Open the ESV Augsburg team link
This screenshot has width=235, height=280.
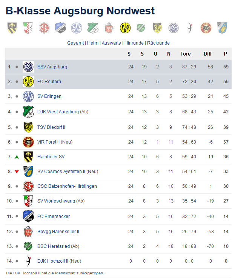coord(52,67)
